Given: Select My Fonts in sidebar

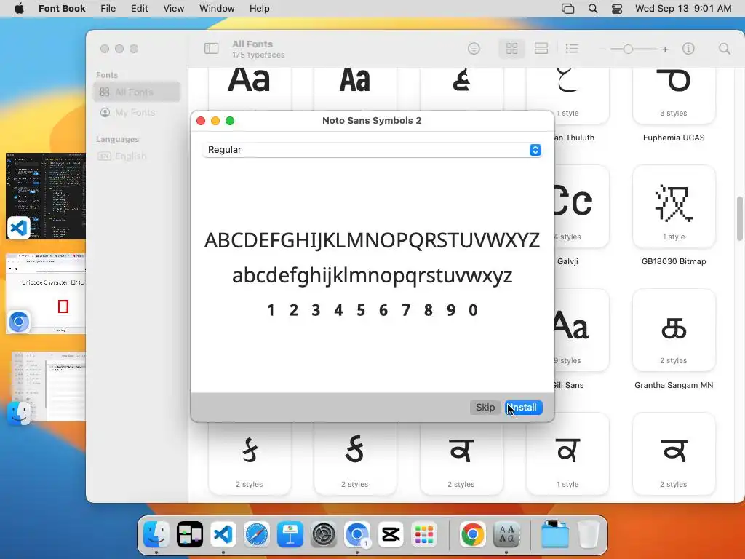Looking at the screenshot, I should (x=137, y=112).
